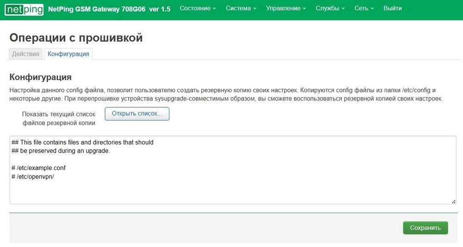
Task: Click Сохранить to save configuration
Action: point(425,228)
